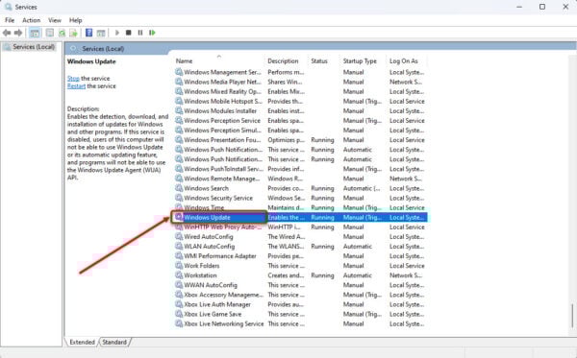Click the Export List toolbar icon
577x358 pixels.
click(74, 33)
